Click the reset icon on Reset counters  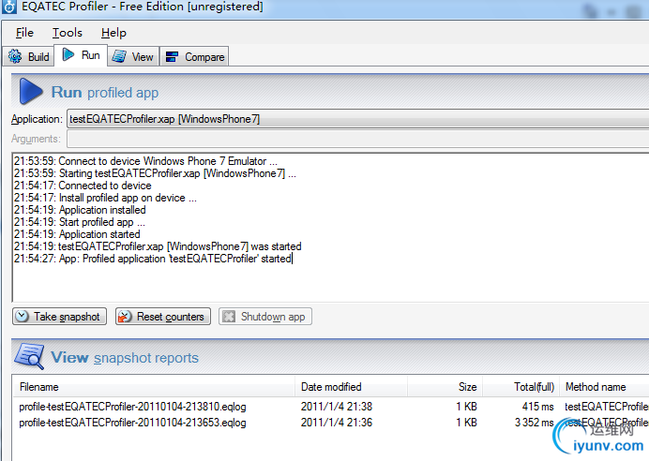tap(125, 317)
